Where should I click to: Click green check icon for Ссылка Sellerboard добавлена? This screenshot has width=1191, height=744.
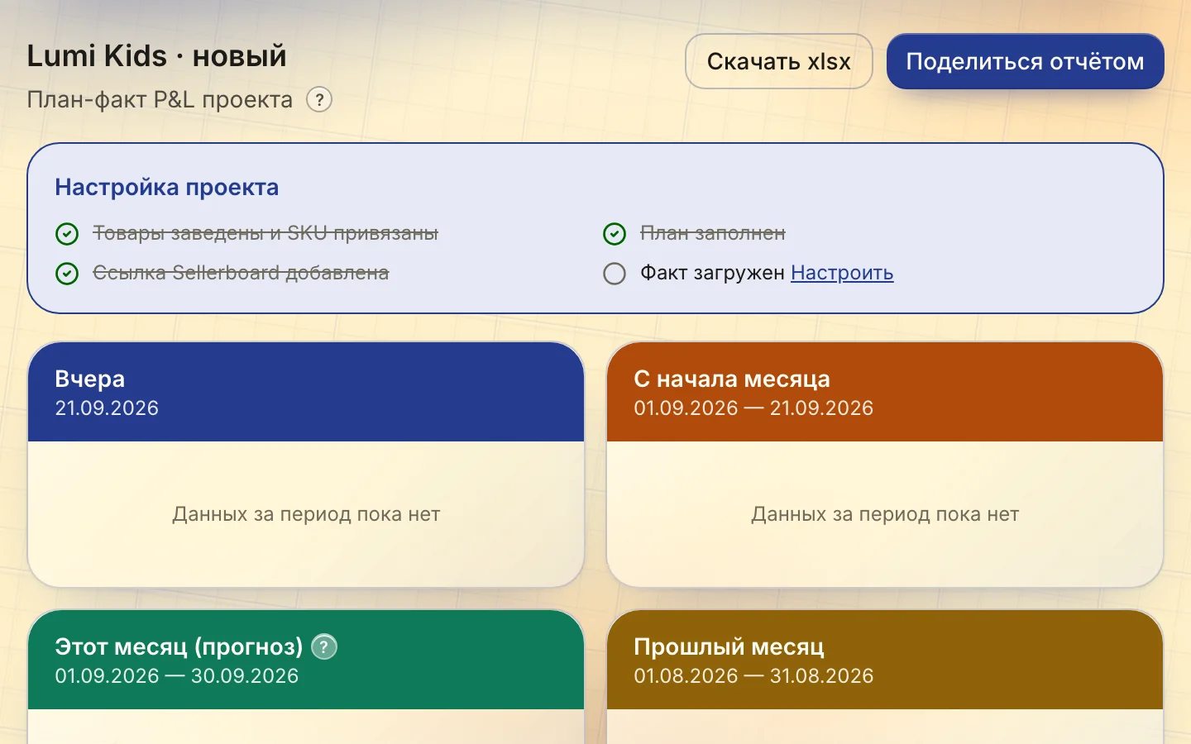click(x=67, y=274)
